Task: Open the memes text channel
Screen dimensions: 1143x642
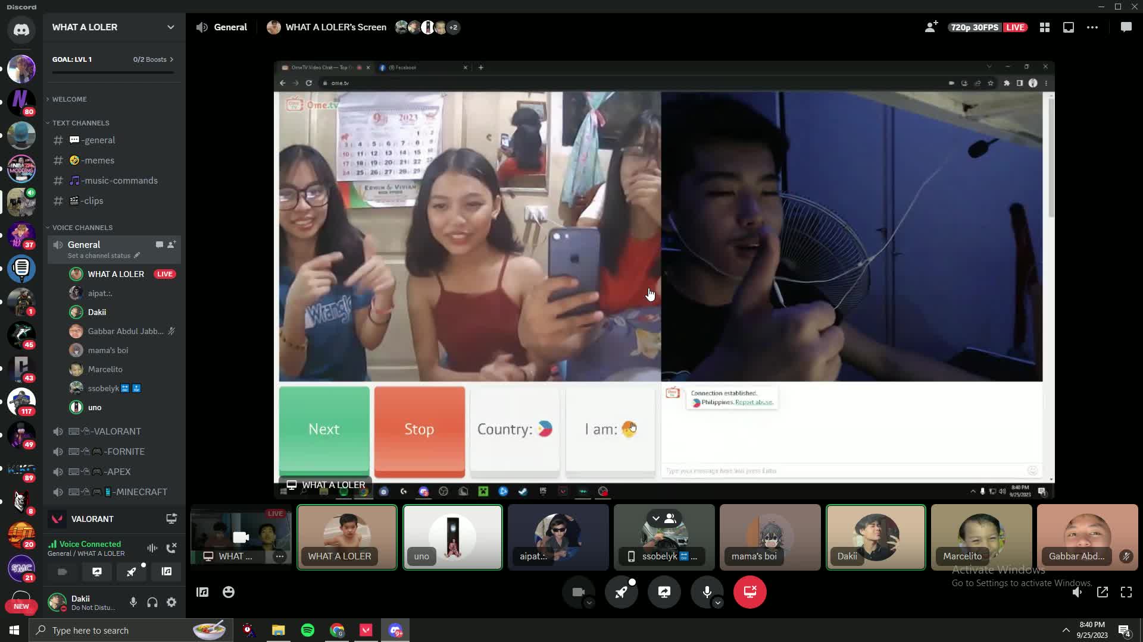Action: pos(98,160)
